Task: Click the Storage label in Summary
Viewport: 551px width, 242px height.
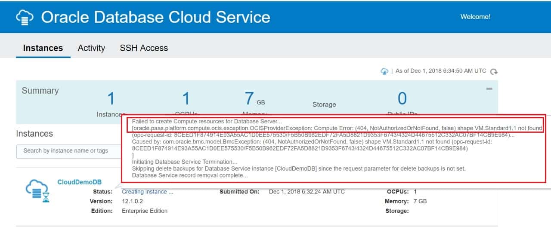Action: [324, 104]
